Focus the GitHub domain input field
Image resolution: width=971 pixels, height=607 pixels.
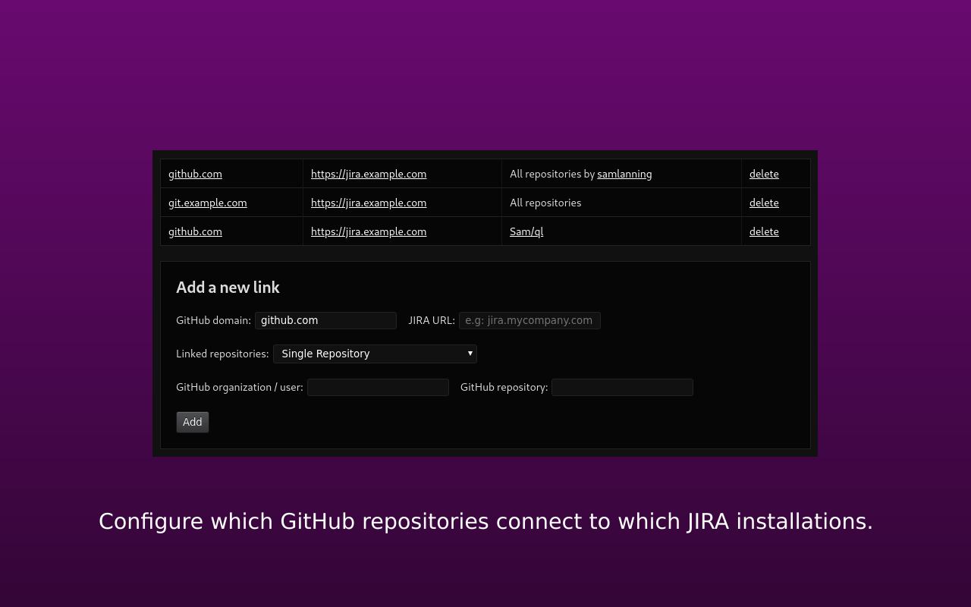pyautogui.click(x=325, y=320)
